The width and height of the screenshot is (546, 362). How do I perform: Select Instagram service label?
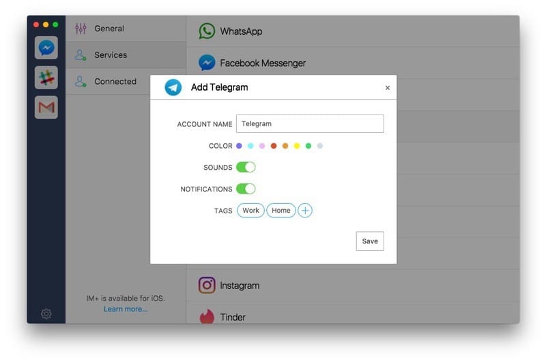click(x=240, y=286)
